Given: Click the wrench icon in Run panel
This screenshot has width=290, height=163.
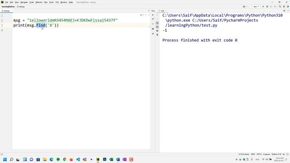Looking at the screenshot, I should tap(153, 19).
